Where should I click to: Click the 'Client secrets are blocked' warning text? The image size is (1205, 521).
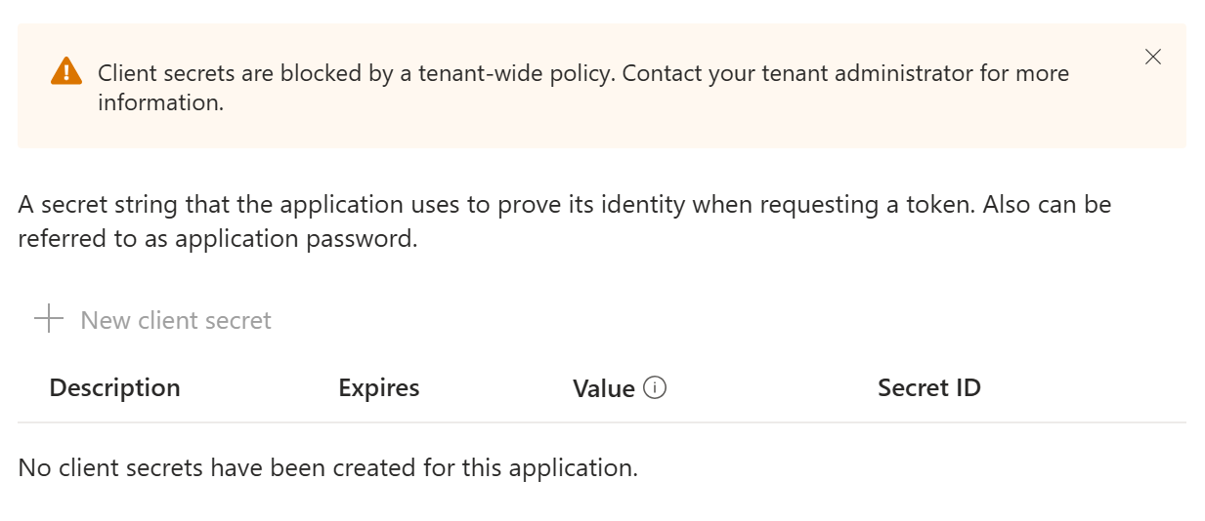(x=244, y=73)
